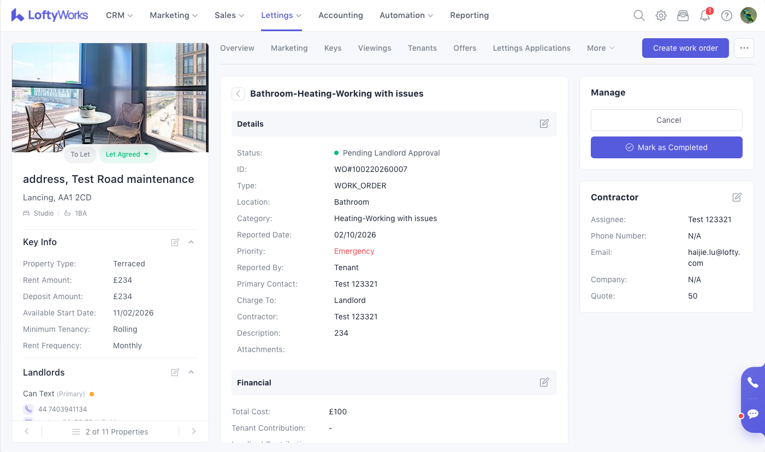Screen dimensions: 765x452
Task: Open the Let Agreed status dropdown
Action: tap(128, 154)
